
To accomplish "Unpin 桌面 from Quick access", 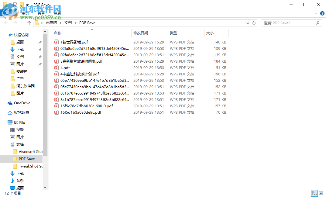I will click(x=40, y=42).
